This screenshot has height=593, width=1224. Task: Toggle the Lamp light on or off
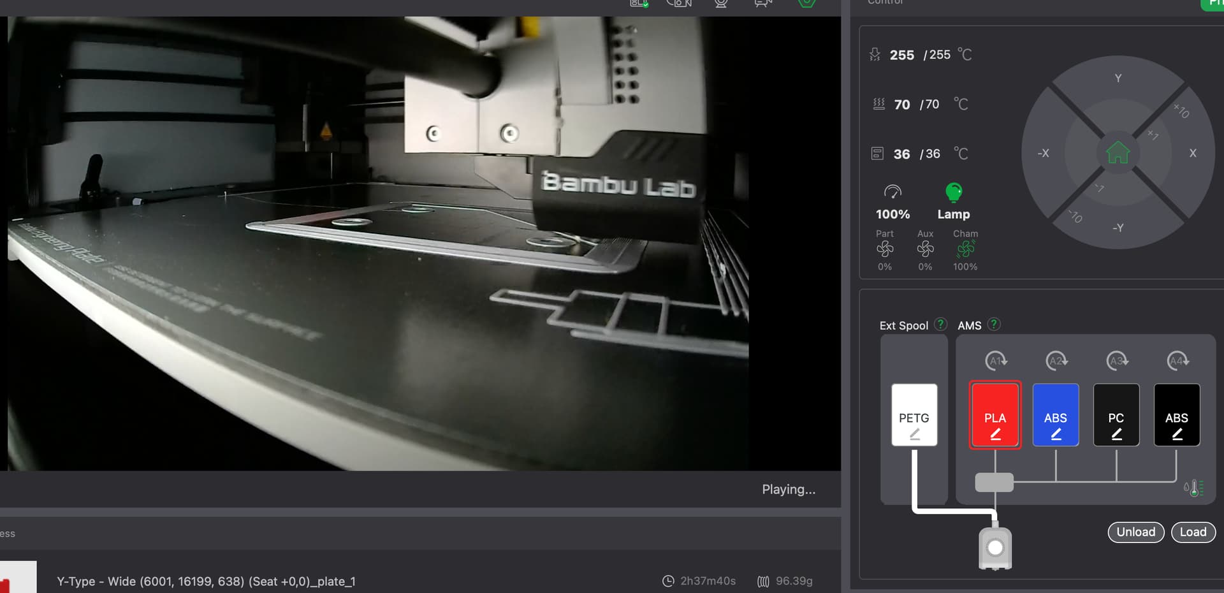point(953,193)
